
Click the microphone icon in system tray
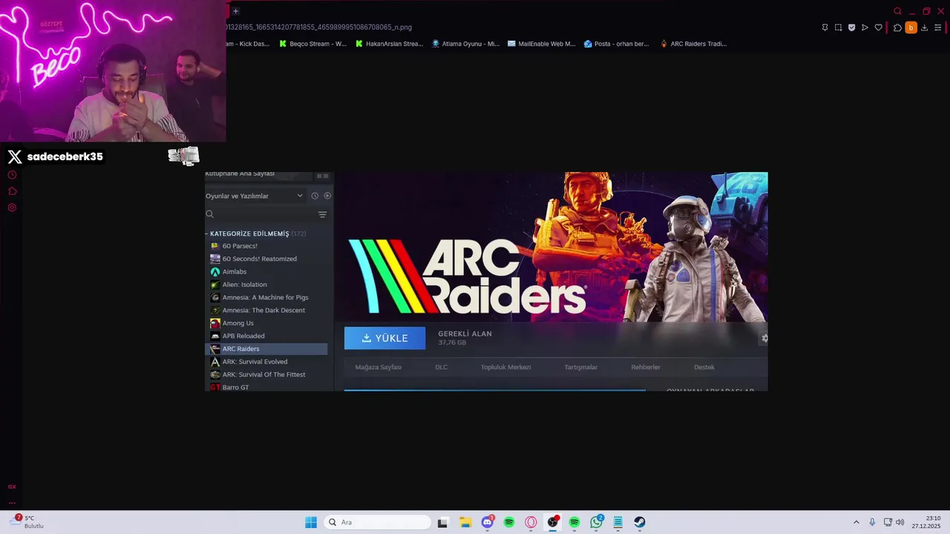point(872,522)
